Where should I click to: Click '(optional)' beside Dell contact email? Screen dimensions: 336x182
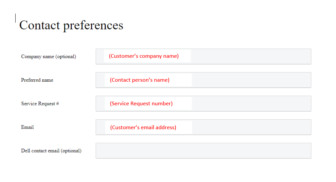coord(71,151)
